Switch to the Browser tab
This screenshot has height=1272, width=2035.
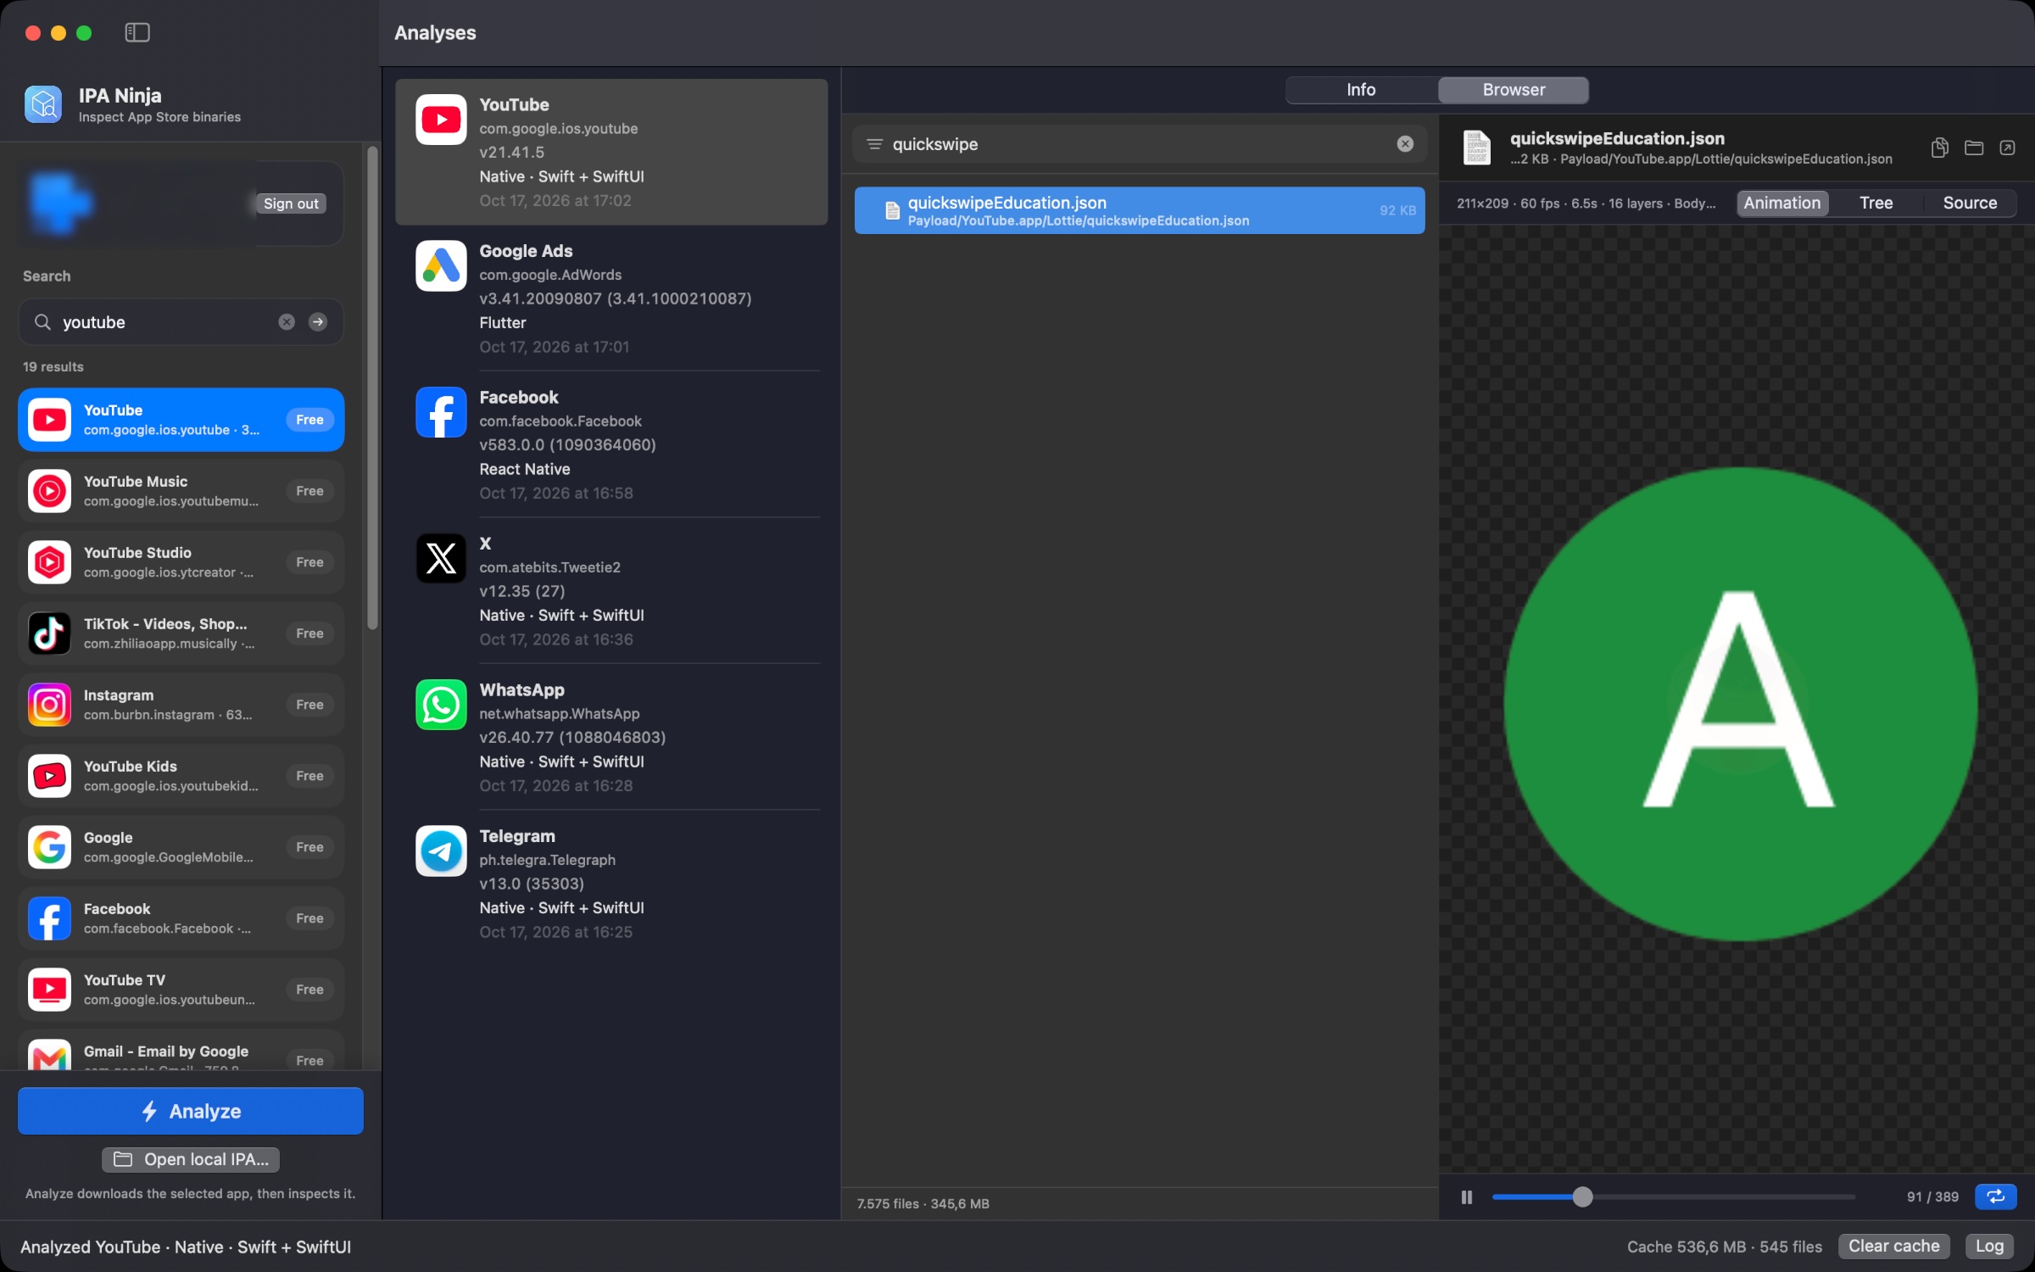(x=1513, y=90)
